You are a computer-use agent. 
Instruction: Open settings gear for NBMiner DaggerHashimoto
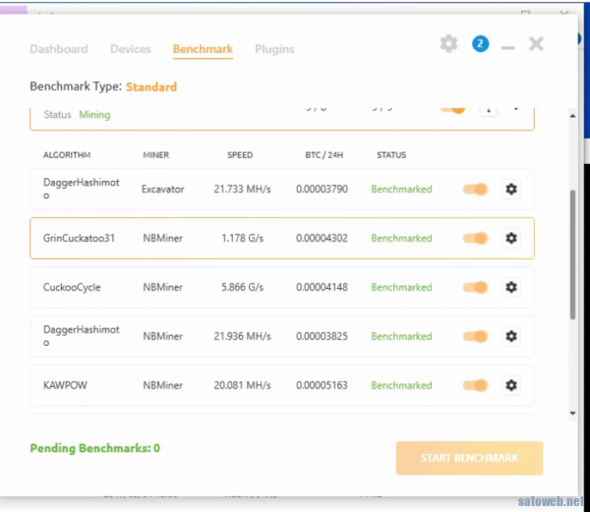(510, 336)
